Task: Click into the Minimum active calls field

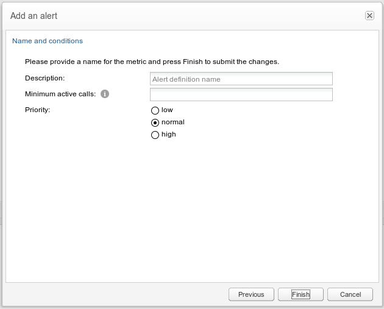Action: (x=241, y=94)
